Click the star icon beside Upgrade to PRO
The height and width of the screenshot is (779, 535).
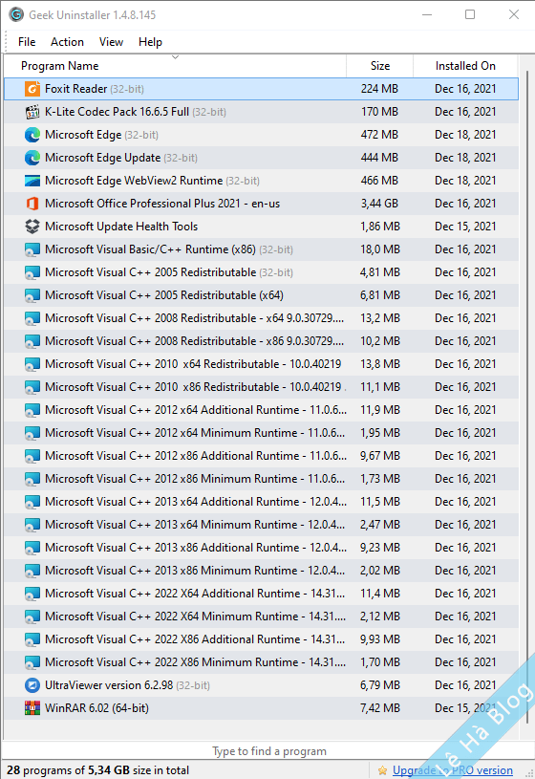coord(382,770)
